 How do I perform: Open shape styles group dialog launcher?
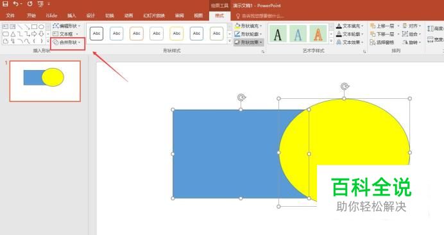point(263,51)
